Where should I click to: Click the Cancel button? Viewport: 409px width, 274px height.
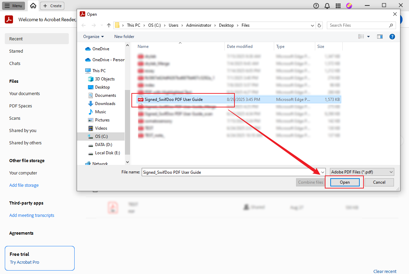pos(379,182)
